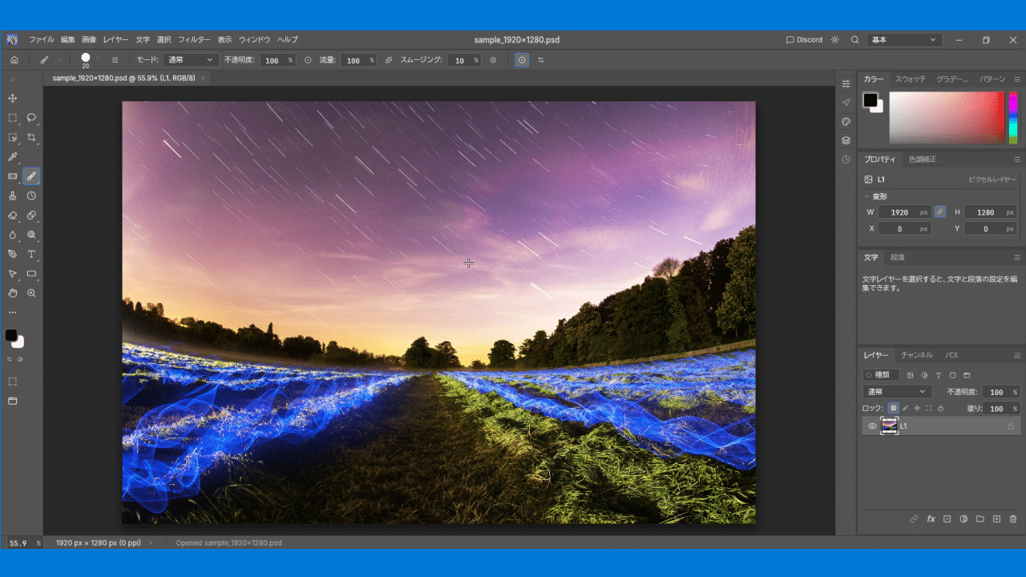Select the Path Selection arrow tool
Image resolution: width=1026 pixels, height=577 pixels.
[12, 274]
